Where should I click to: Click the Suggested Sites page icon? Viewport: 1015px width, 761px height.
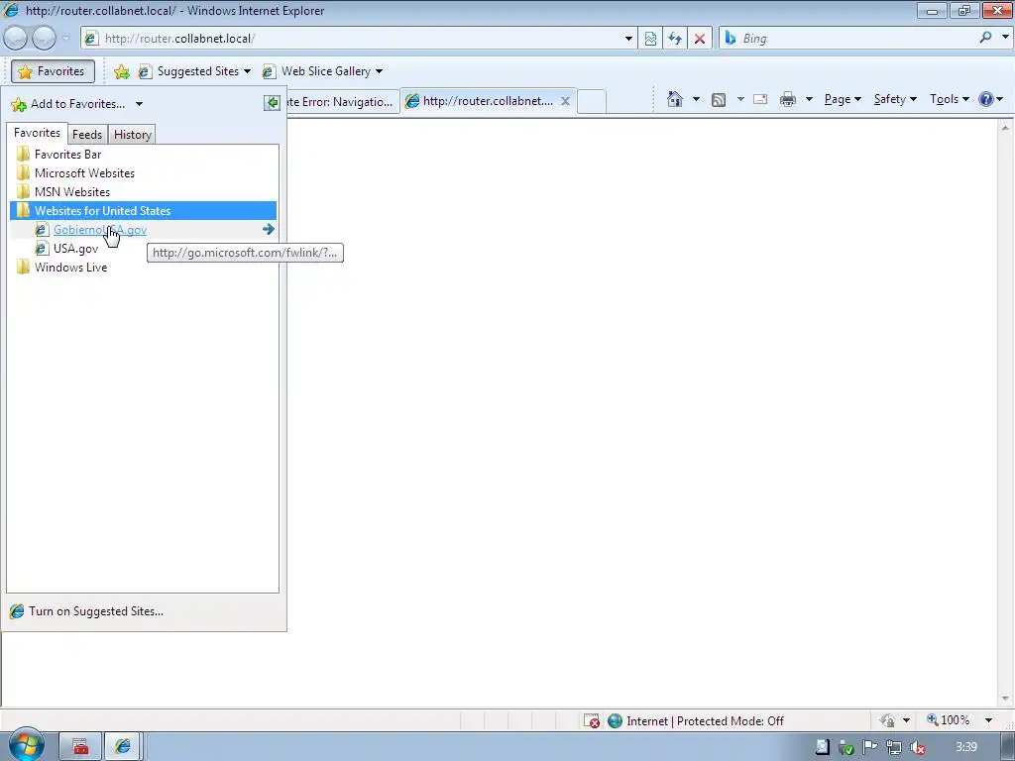point(145,71)
